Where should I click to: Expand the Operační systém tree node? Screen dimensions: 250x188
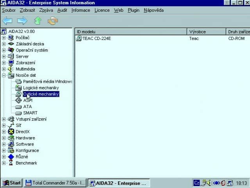(4, 50)
